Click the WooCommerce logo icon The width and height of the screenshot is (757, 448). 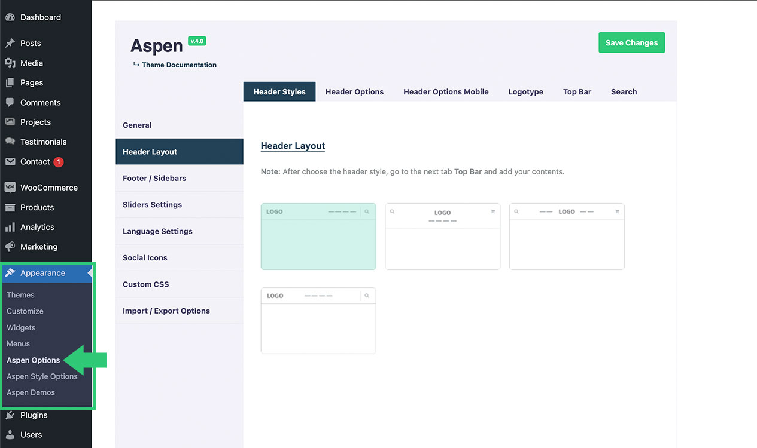point(10,188)
